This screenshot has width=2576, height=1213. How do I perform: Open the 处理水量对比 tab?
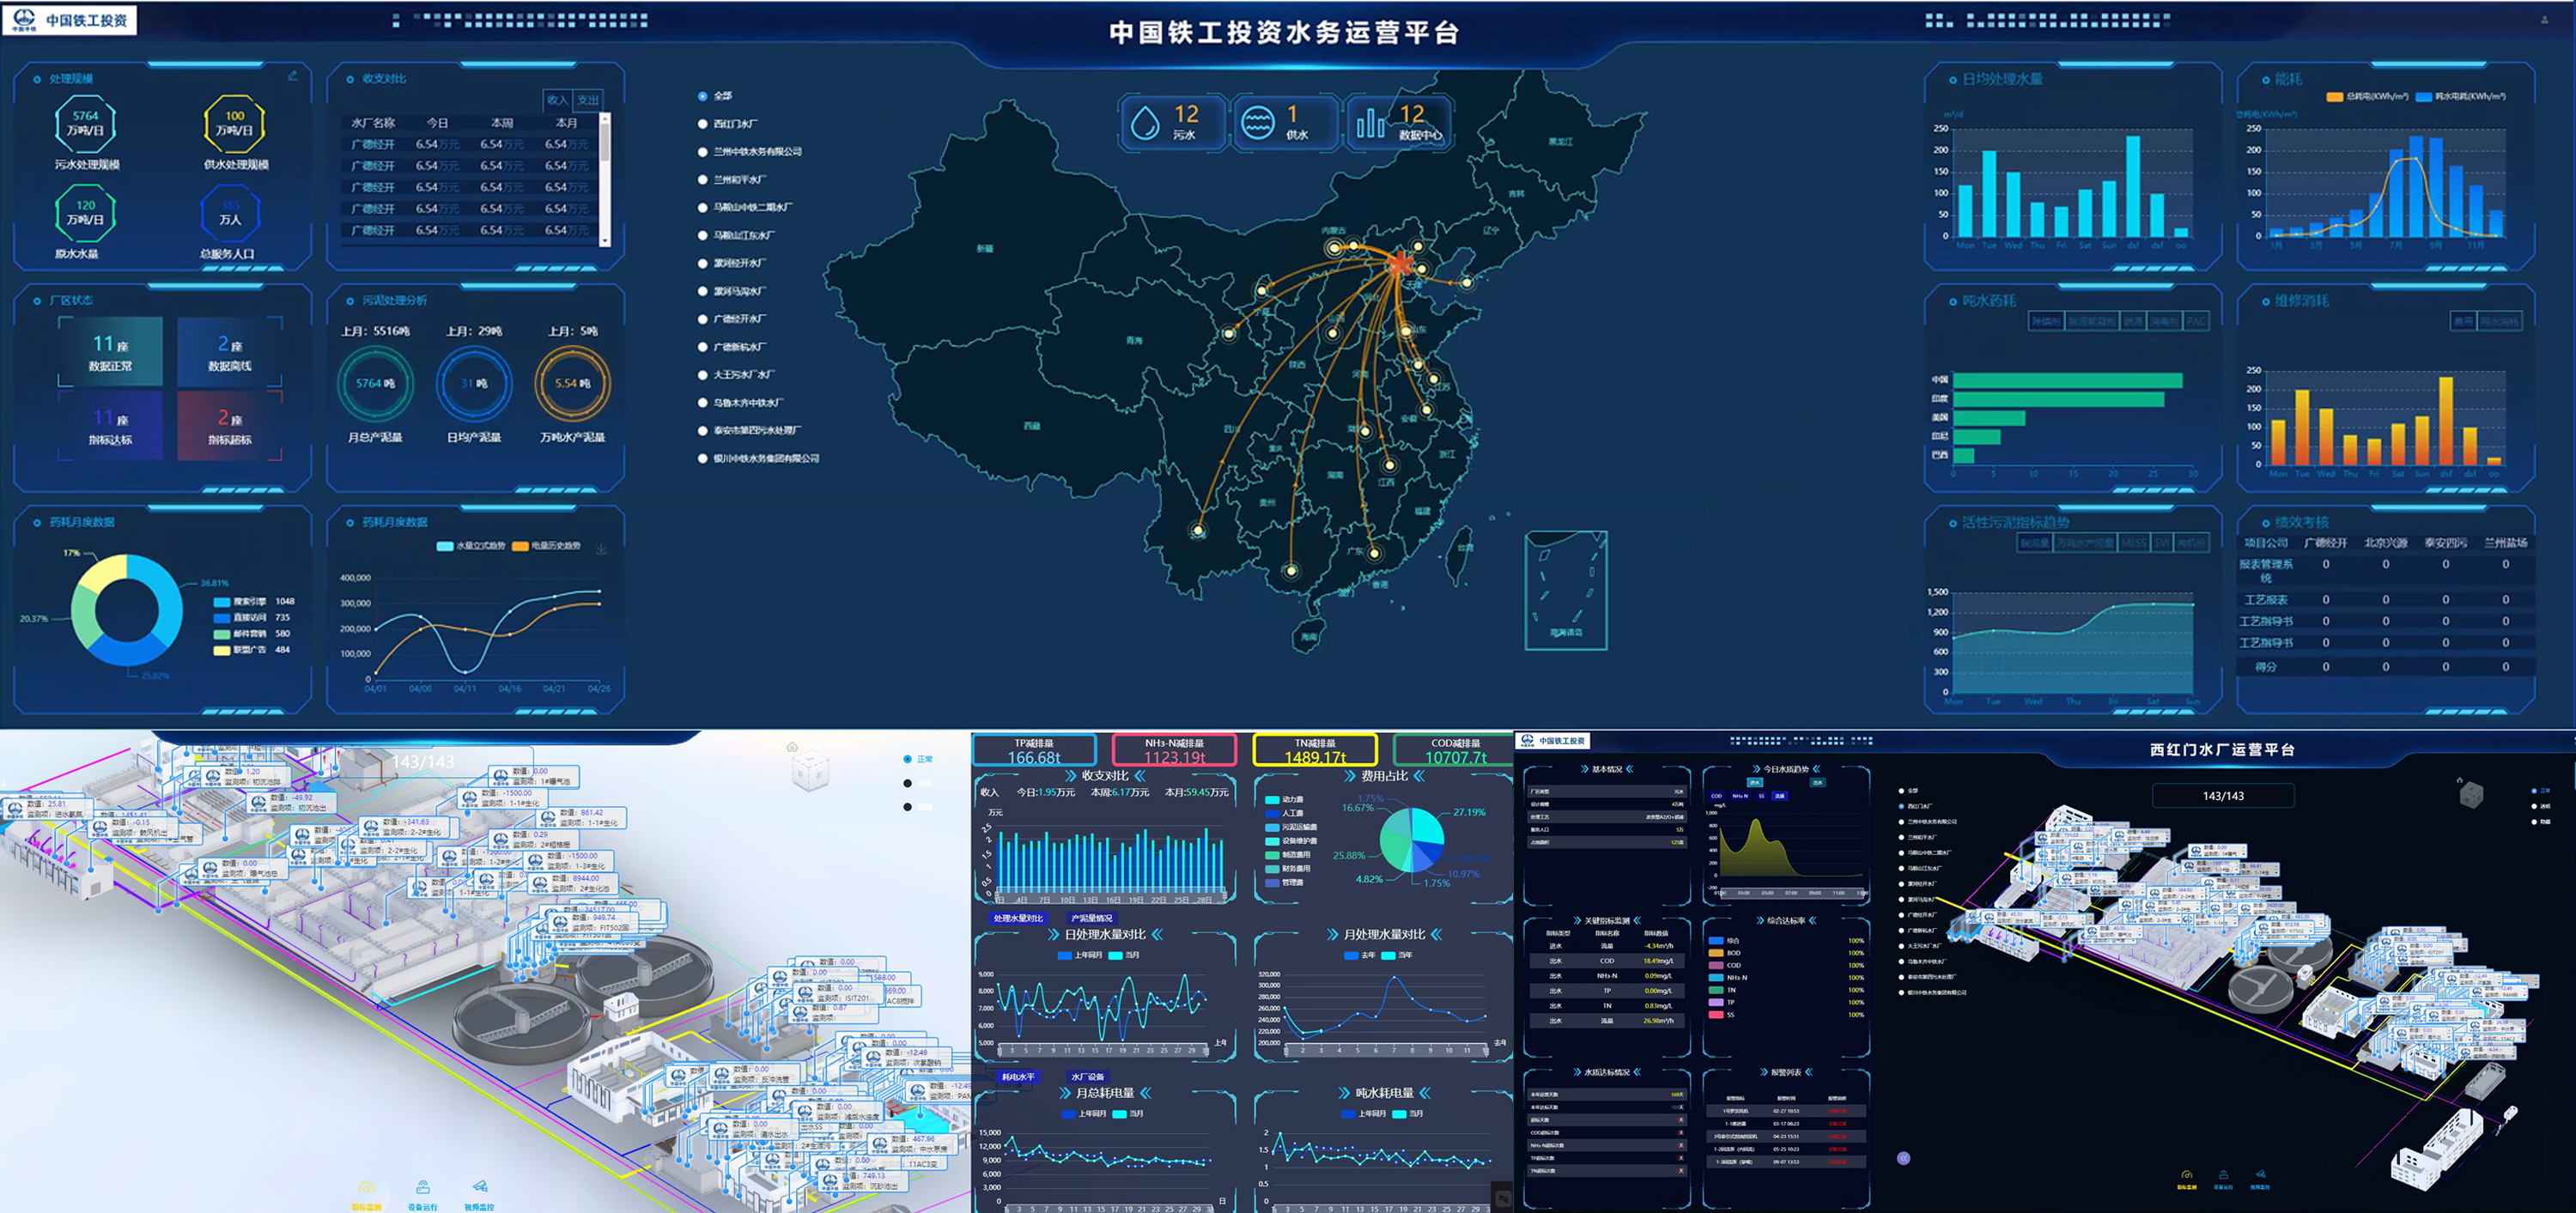pyautogui.click(x=1018, y=918)
